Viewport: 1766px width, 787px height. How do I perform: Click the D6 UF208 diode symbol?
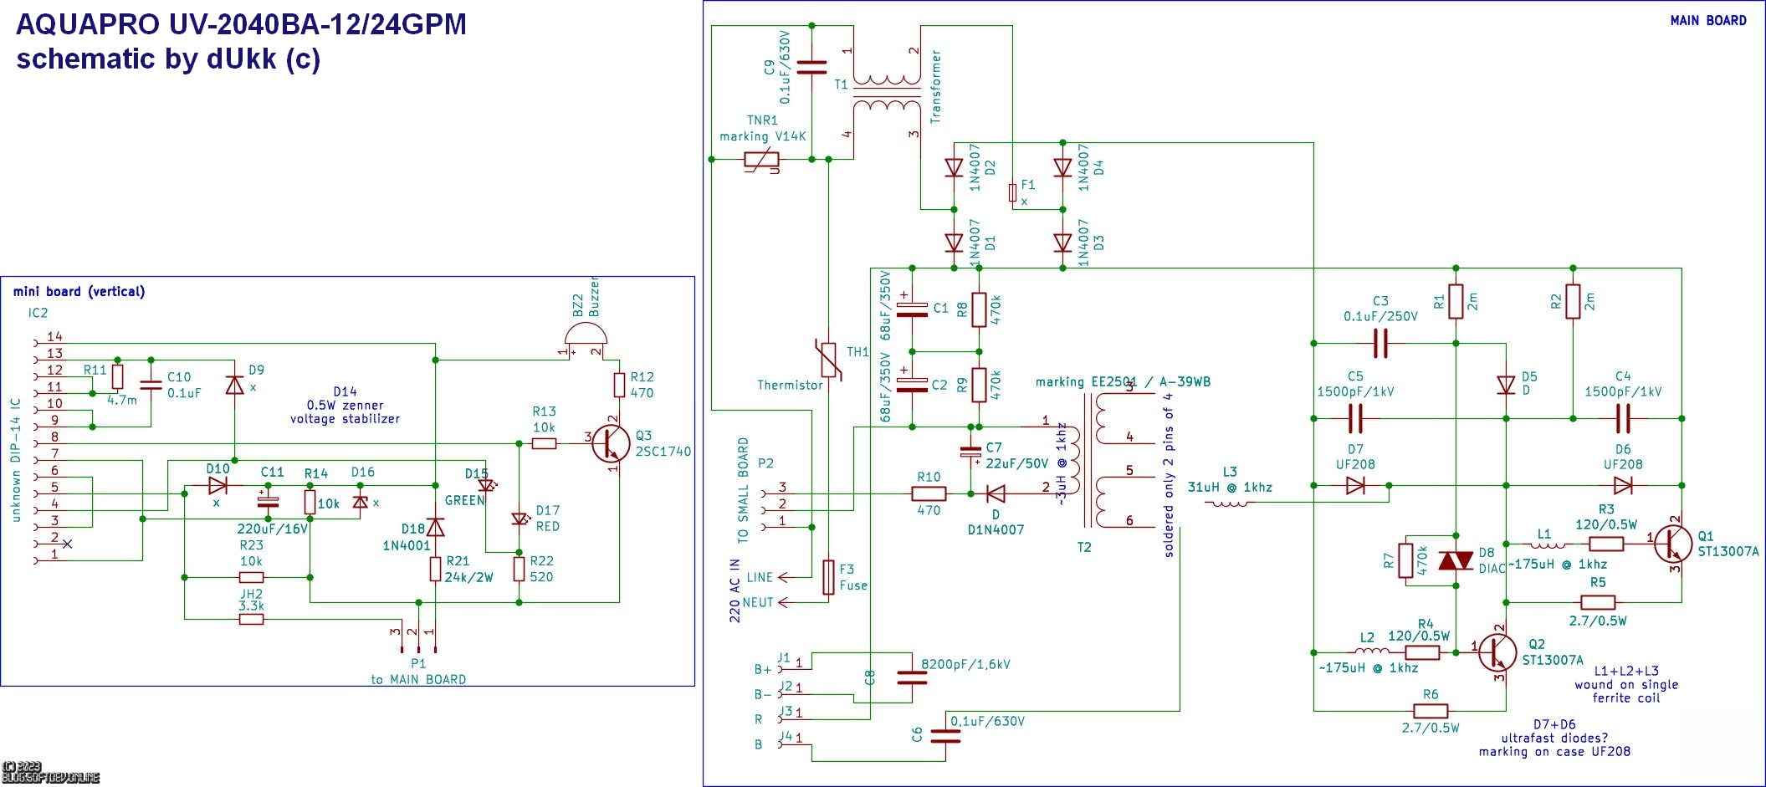(1623, 485)
